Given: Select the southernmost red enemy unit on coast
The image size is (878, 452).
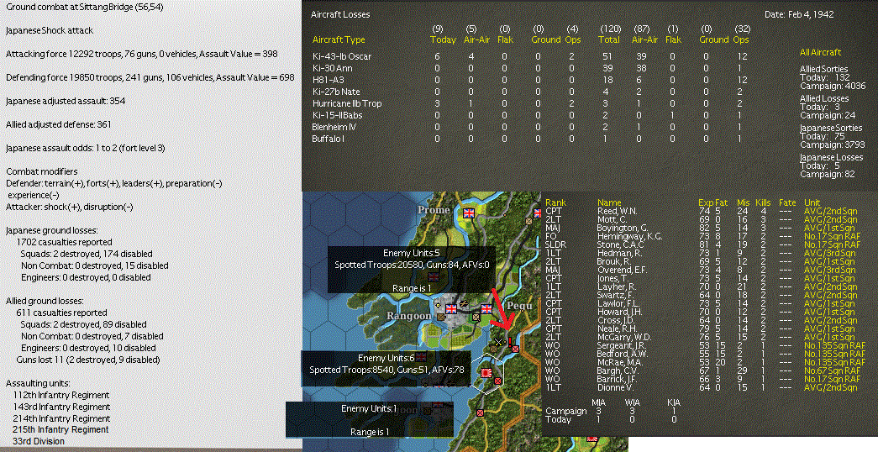Looking at the screenshot, I should [480, 413].
